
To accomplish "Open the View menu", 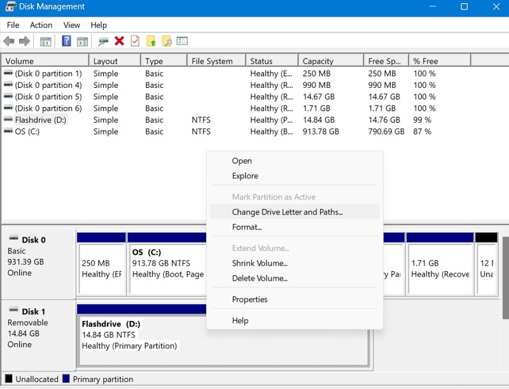I will 71,25.
